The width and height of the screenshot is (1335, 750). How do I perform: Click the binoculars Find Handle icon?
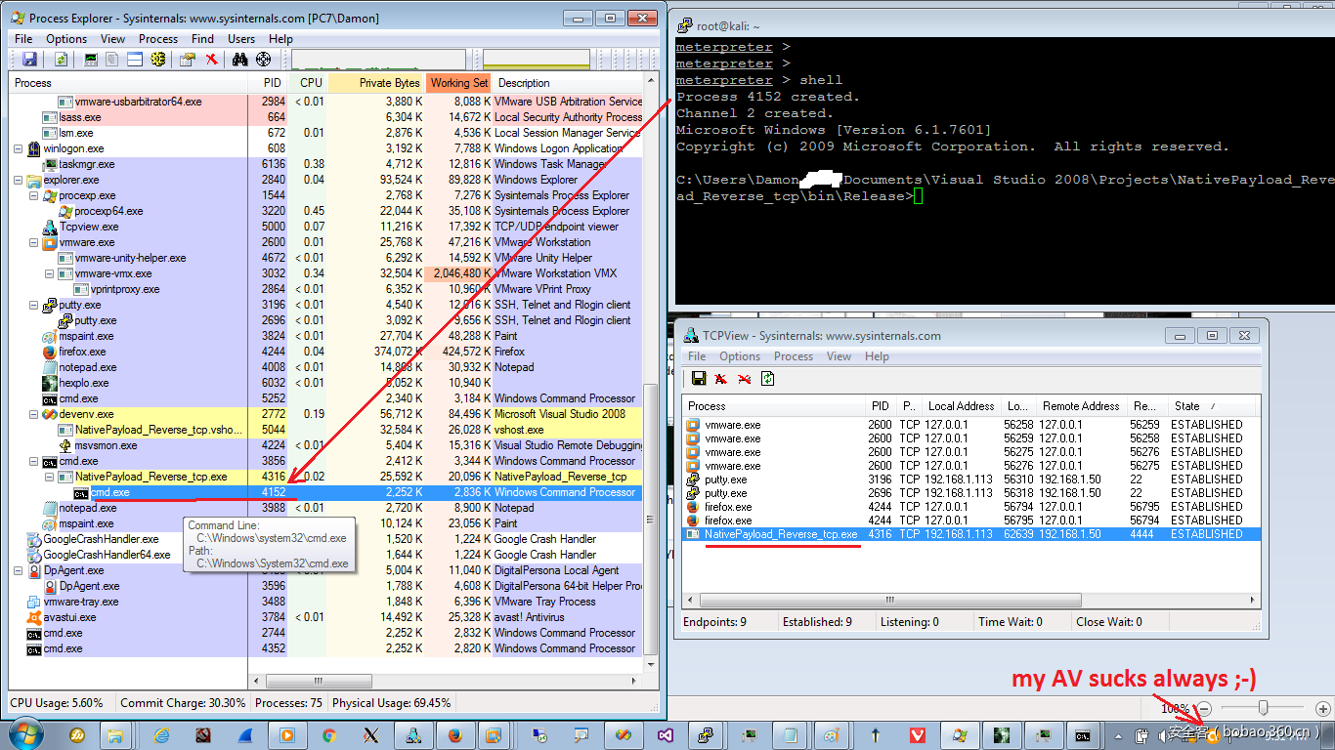[239, 60]
